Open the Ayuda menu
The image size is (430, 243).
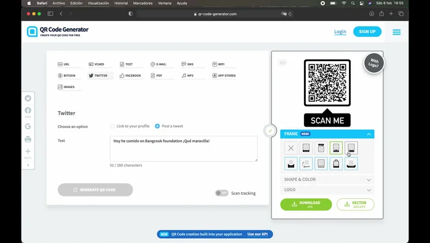tap(182, 3)
